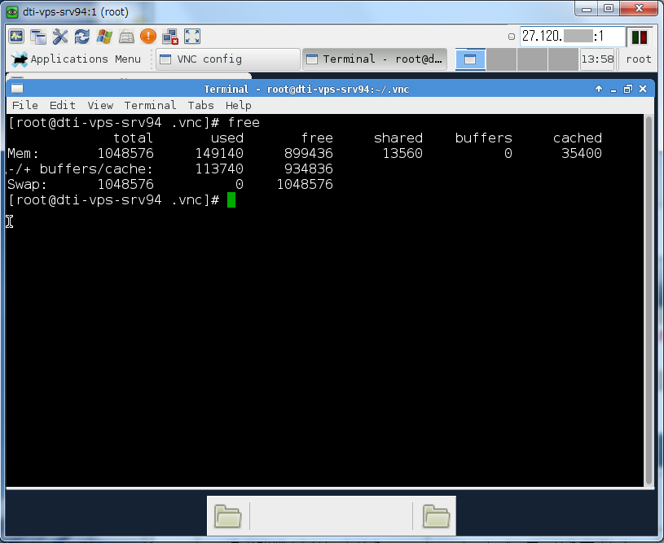Image resolution: width=664 pixels, height=543 pixels.
Task: Refresh the remote screen with the blue arrows icon
Action: 82,36
